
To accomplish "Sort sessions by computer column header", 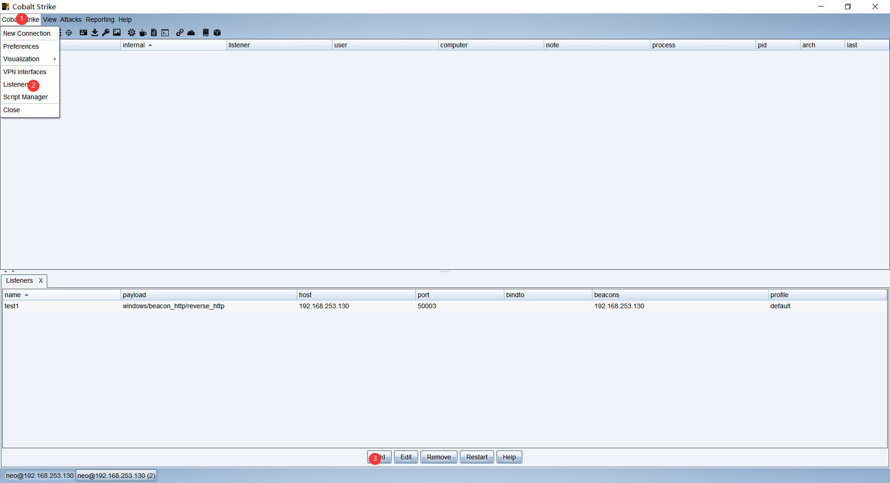I will pyautogui.click(x=491, y=45).
